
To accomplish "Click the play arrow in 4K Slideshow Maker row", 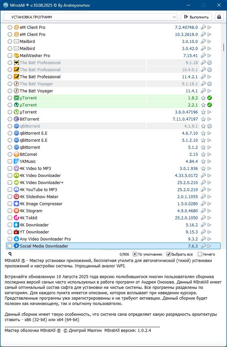I will coord(210,197).
